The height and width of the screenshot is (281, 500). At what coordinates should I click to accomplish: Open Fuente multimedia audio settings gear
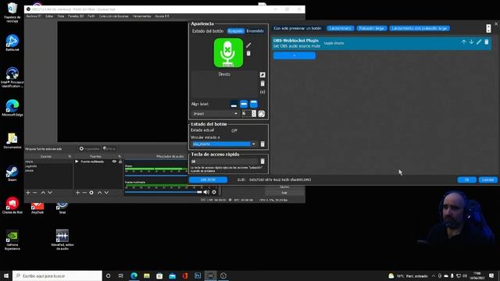tap(214, 192)
